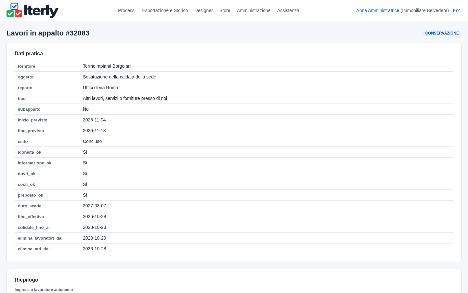The height and width of the screenshot is (293, 468).
Task: Click the Iterly logo
Action: point(32,10)
